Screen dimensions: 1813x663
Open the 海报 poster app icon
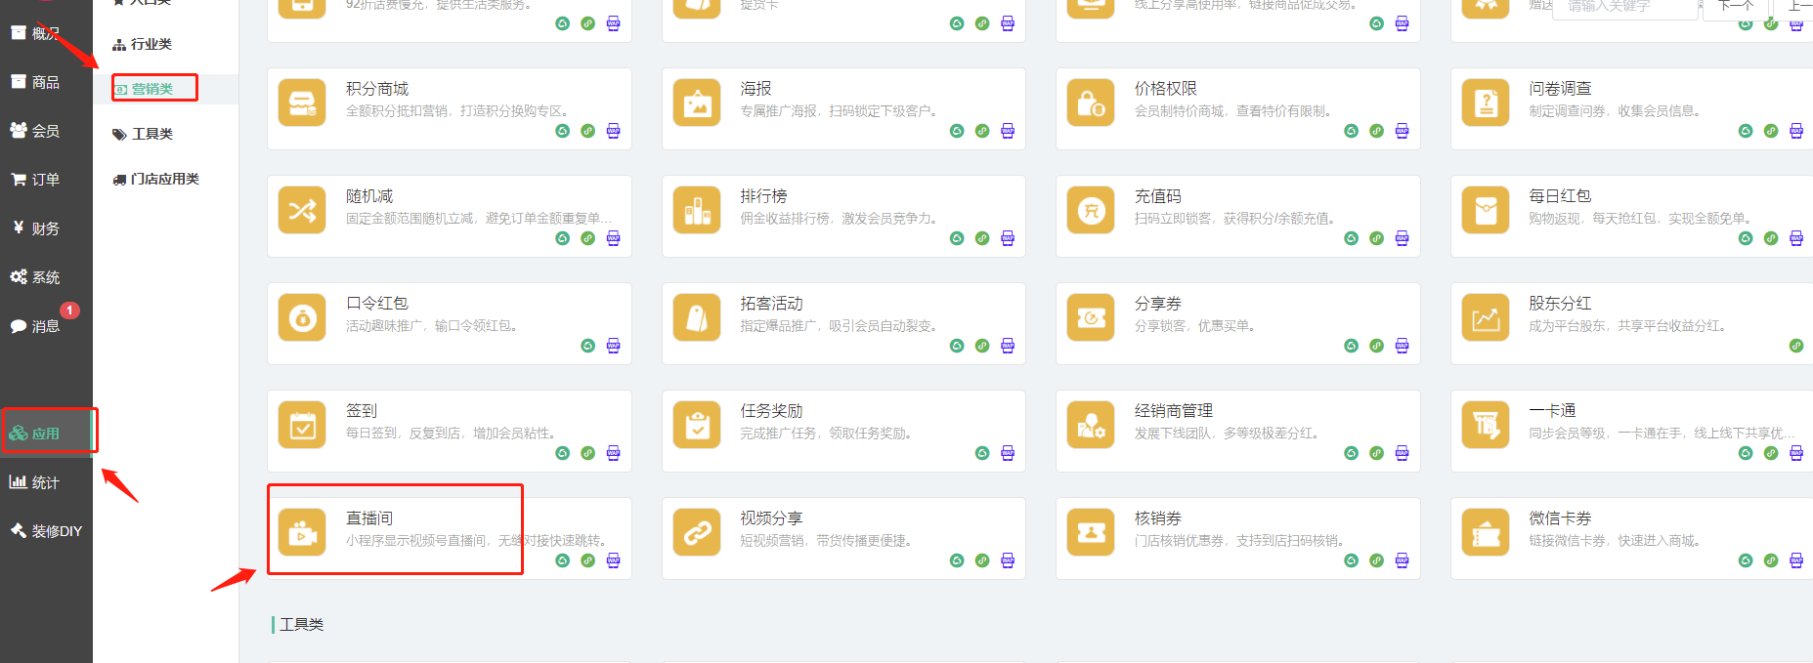[x=697, y=104]
